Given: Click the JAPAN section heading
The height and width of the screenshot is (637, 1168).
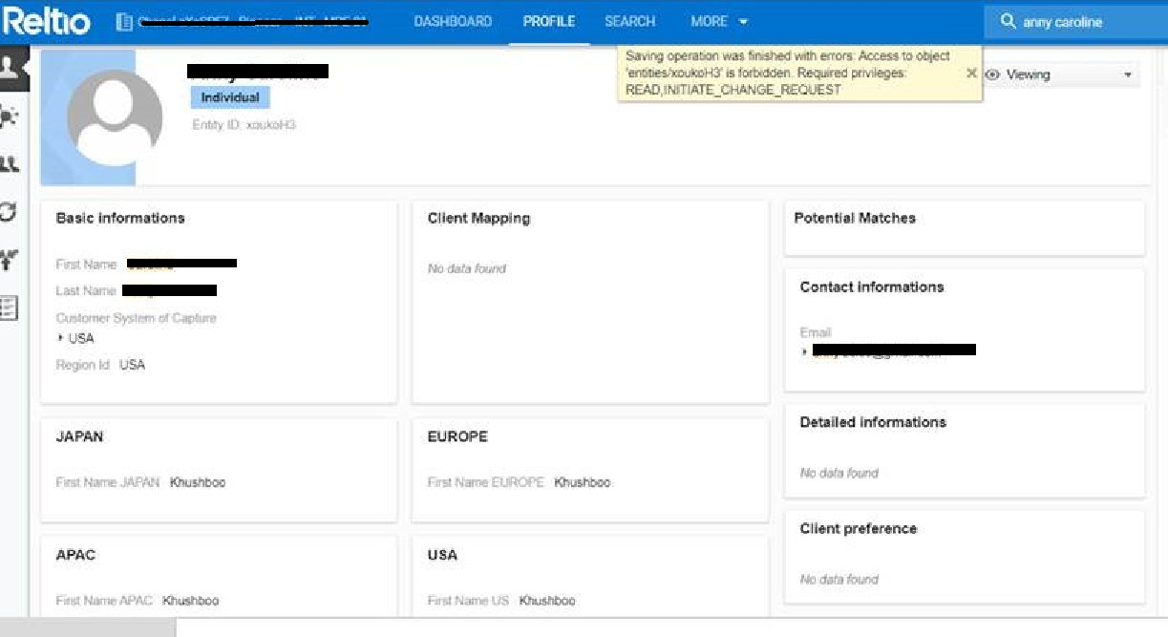Looking at the screenshot, I should tap(80, 436).
